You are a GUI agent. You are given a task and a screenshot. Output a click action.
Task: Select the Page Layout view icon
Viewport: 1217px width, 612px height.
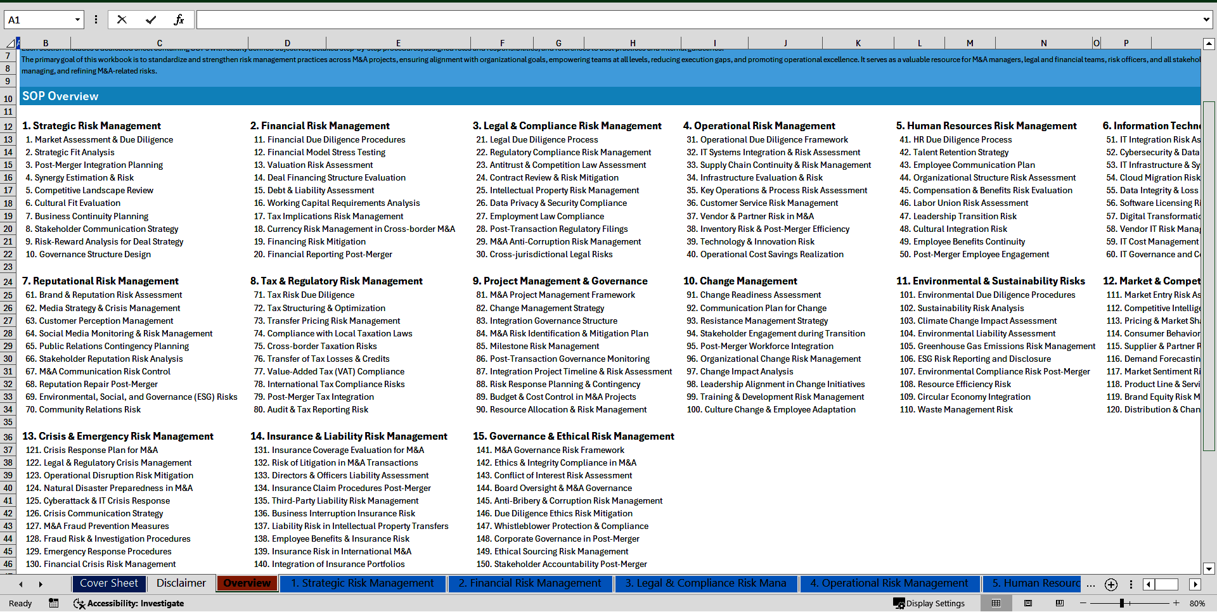tap(1028, 603)
